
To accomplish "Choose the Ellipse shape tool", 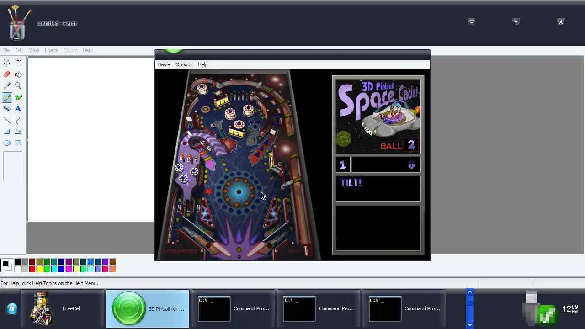I will pyautogui.click(x=7, y=143).
